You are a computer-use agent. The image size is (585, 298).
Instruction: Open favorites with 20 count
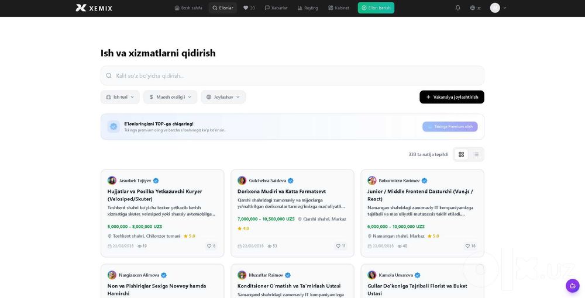coord(249,8)
